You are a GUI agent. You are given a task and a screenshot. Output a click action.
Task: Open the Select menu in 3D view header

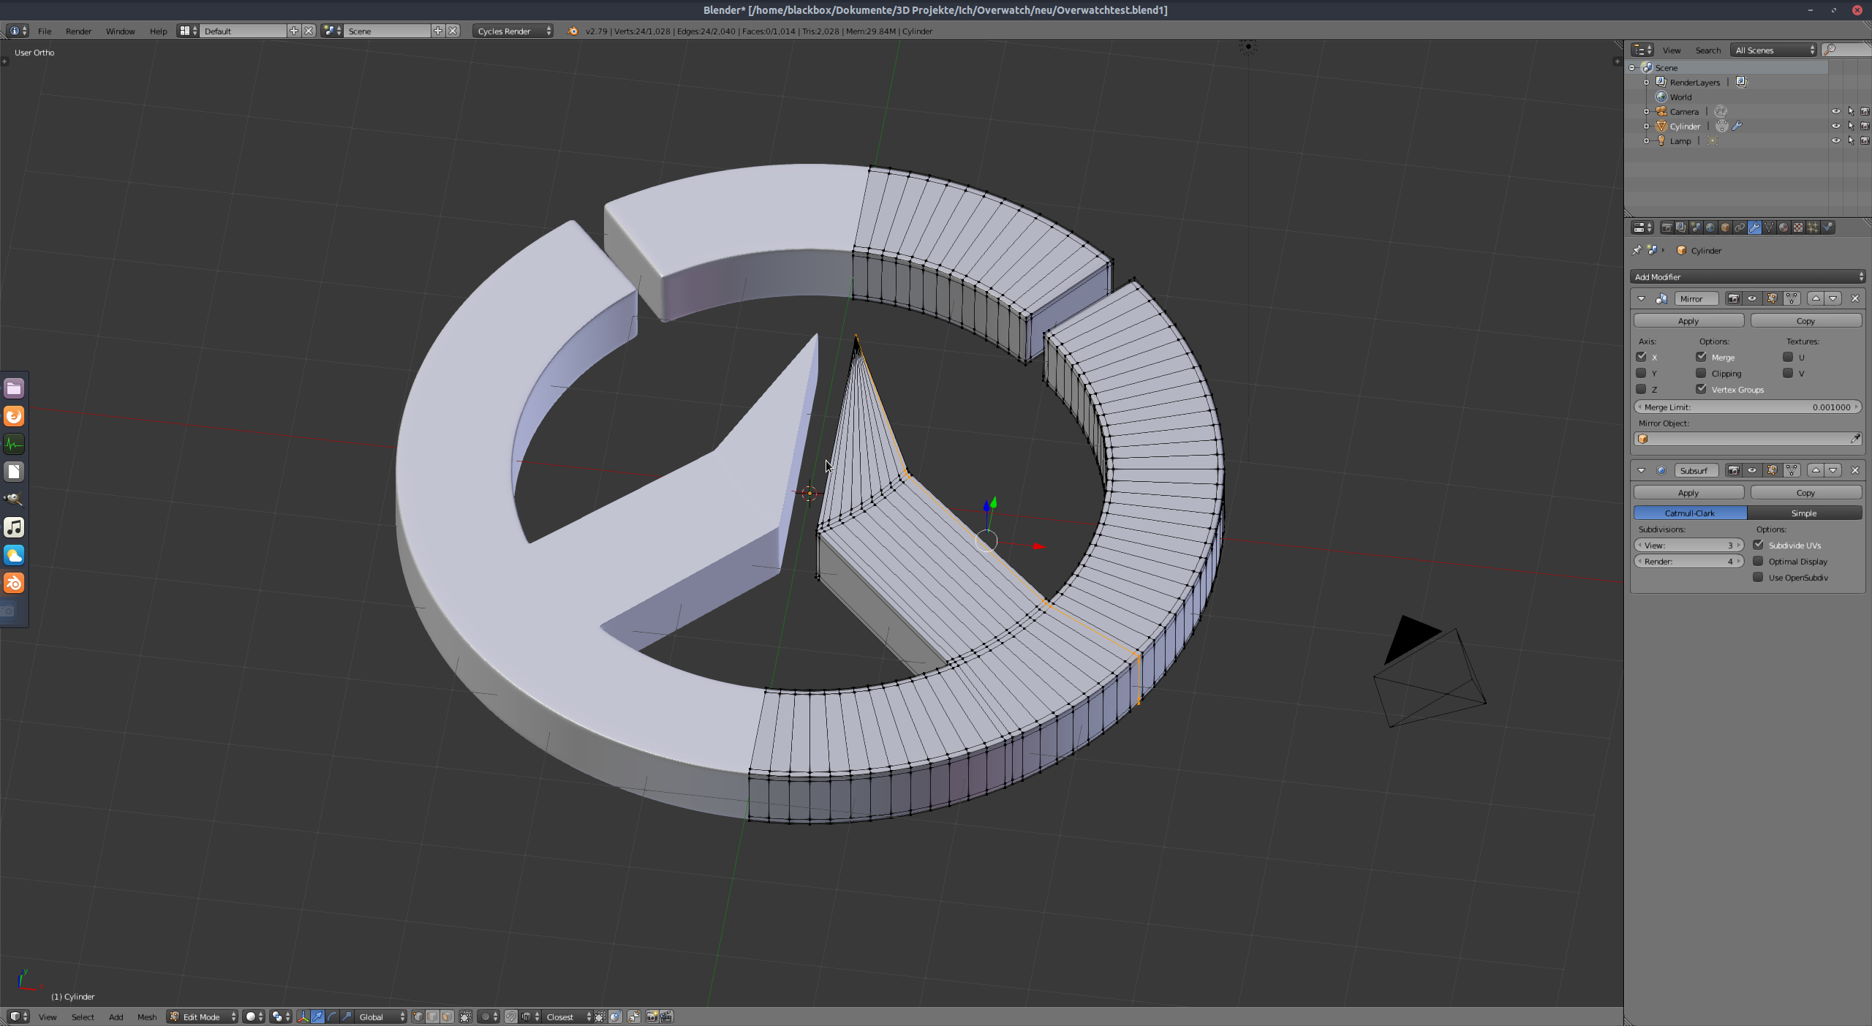pyautogui.click(x=83, y=1016)
